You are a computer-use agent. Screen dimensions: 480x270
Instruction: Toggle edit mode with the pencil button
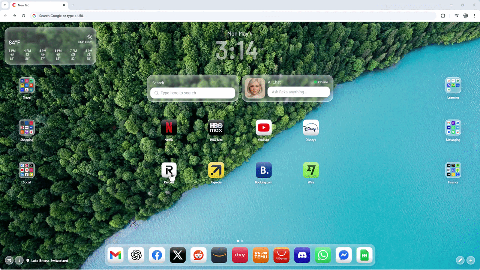coord(460,260)
